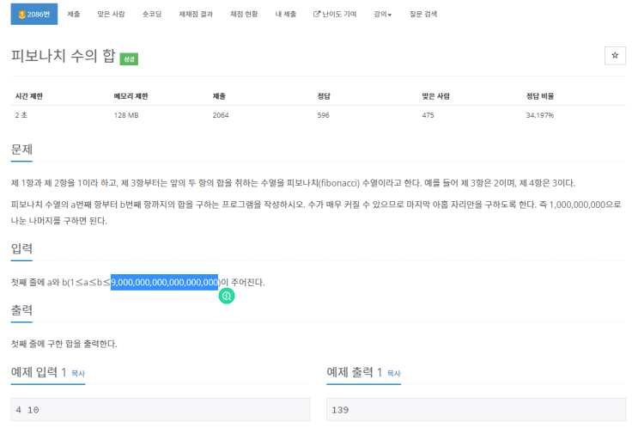Click the 예제 입력 1 heading
Viewport: 638px width, 428px height.
[39, 372]
